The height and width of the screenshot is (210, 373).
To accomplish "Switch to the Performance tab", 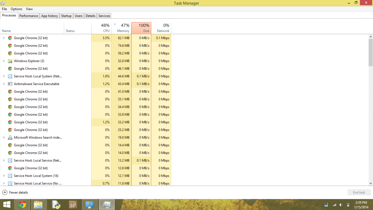I will click(29, 16).
